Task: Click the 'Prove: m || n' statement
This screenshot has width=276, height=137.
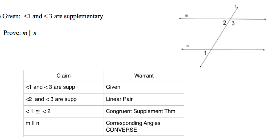Action: tap(20, 33)
